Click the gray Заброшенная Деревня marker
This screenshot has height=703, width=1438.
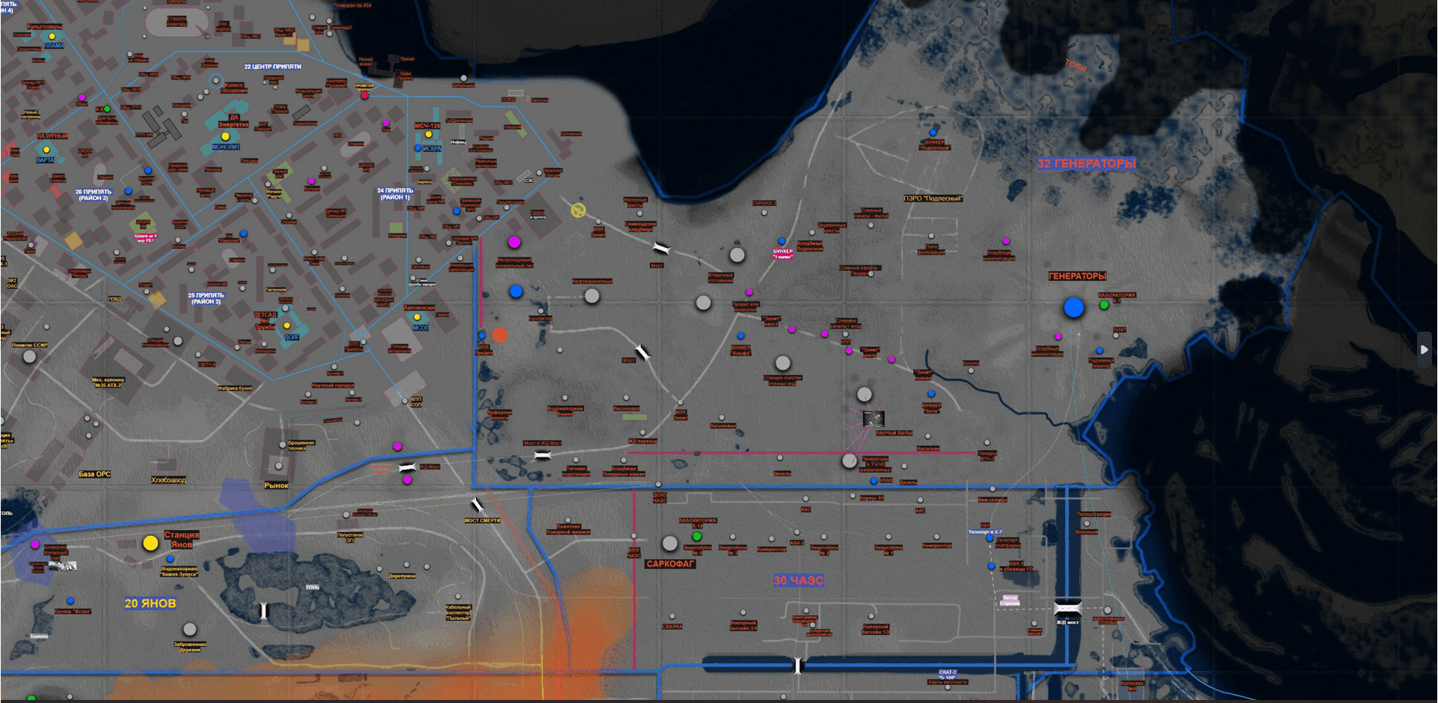coord(190,630)
